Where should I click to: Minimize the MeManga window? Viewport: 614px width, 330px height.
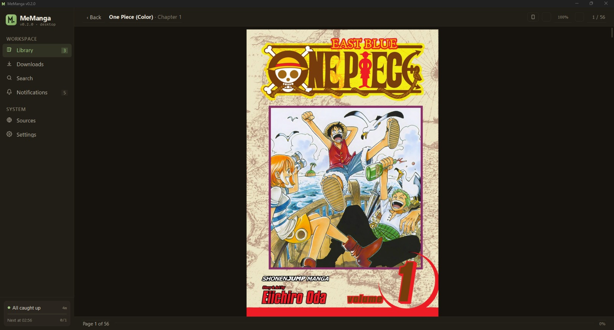pyautogui.click(x=577, y=3)
